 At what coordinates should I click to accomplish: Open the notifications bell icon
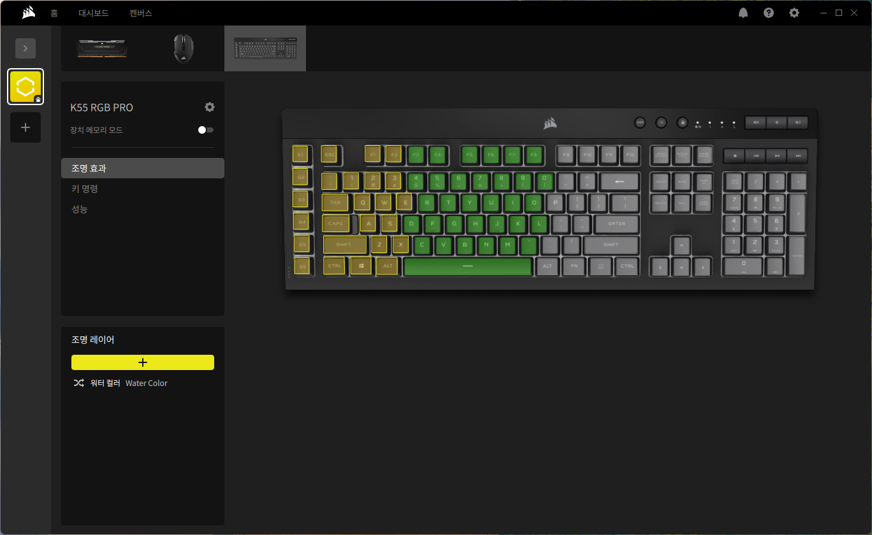pyautogui.click(x=743, y=13)
